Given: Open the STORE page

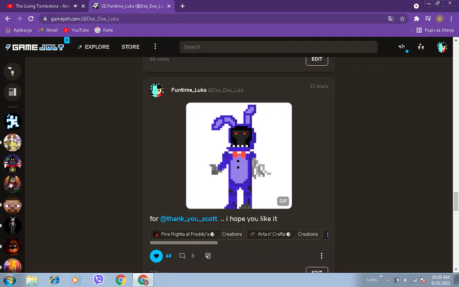Looking at the screenshot, I should pyautogui.click(x=131, y=47).
